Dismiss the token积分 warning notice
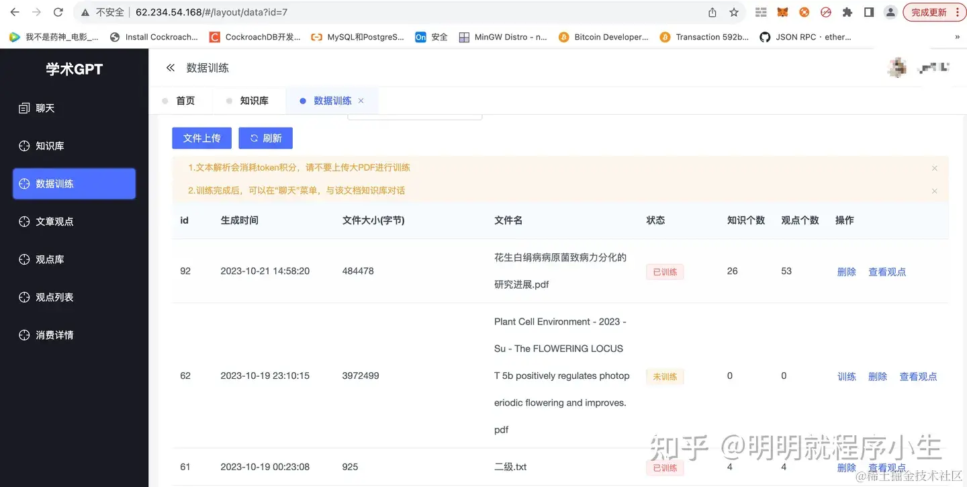 point(934,168)
